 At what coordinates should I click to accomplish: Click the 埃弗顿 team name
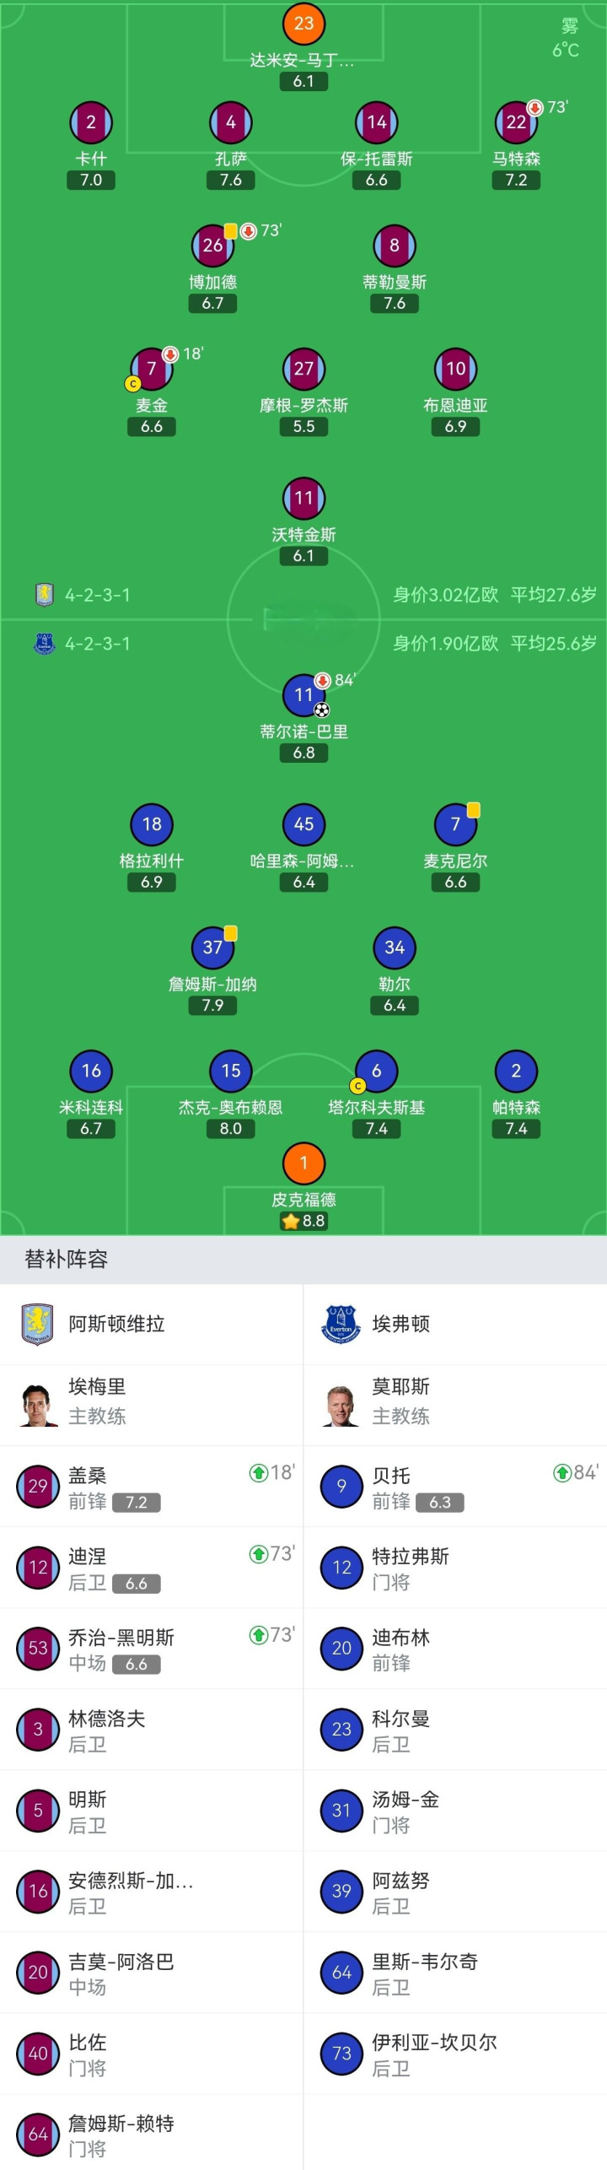click(401, 1324)
